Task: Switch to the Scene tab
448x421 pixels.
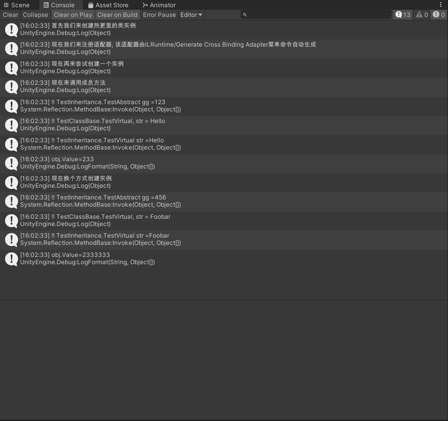Action: coord(16,5)
